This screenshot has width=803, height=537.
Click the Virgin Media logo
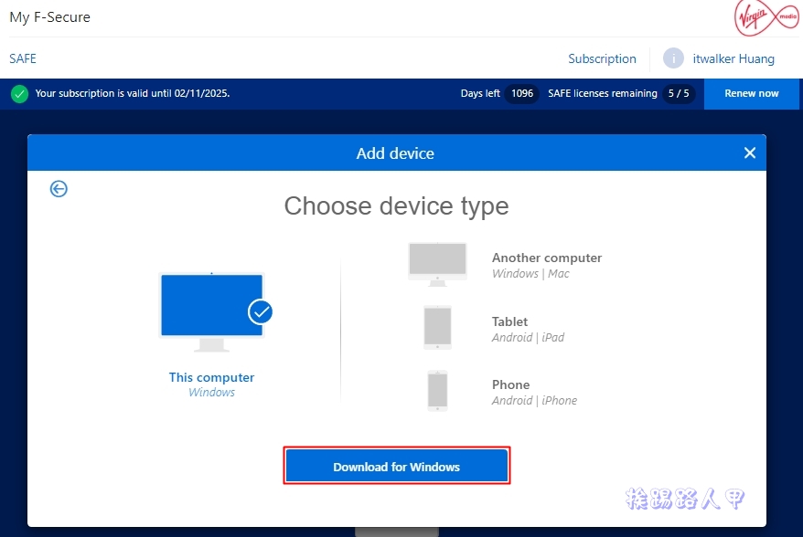click(x=766, y=17)
